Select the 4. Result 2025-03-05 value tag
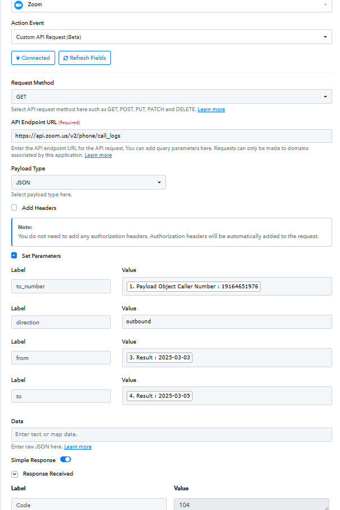 (x=159, y=396)
